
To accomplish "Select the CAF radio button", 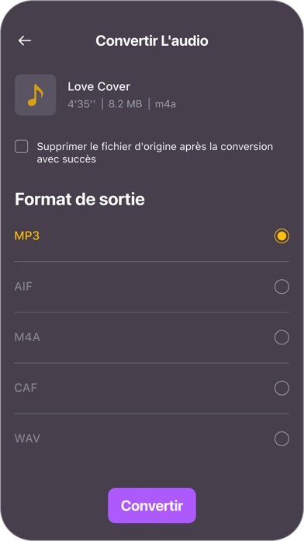I will pos(282,388).
